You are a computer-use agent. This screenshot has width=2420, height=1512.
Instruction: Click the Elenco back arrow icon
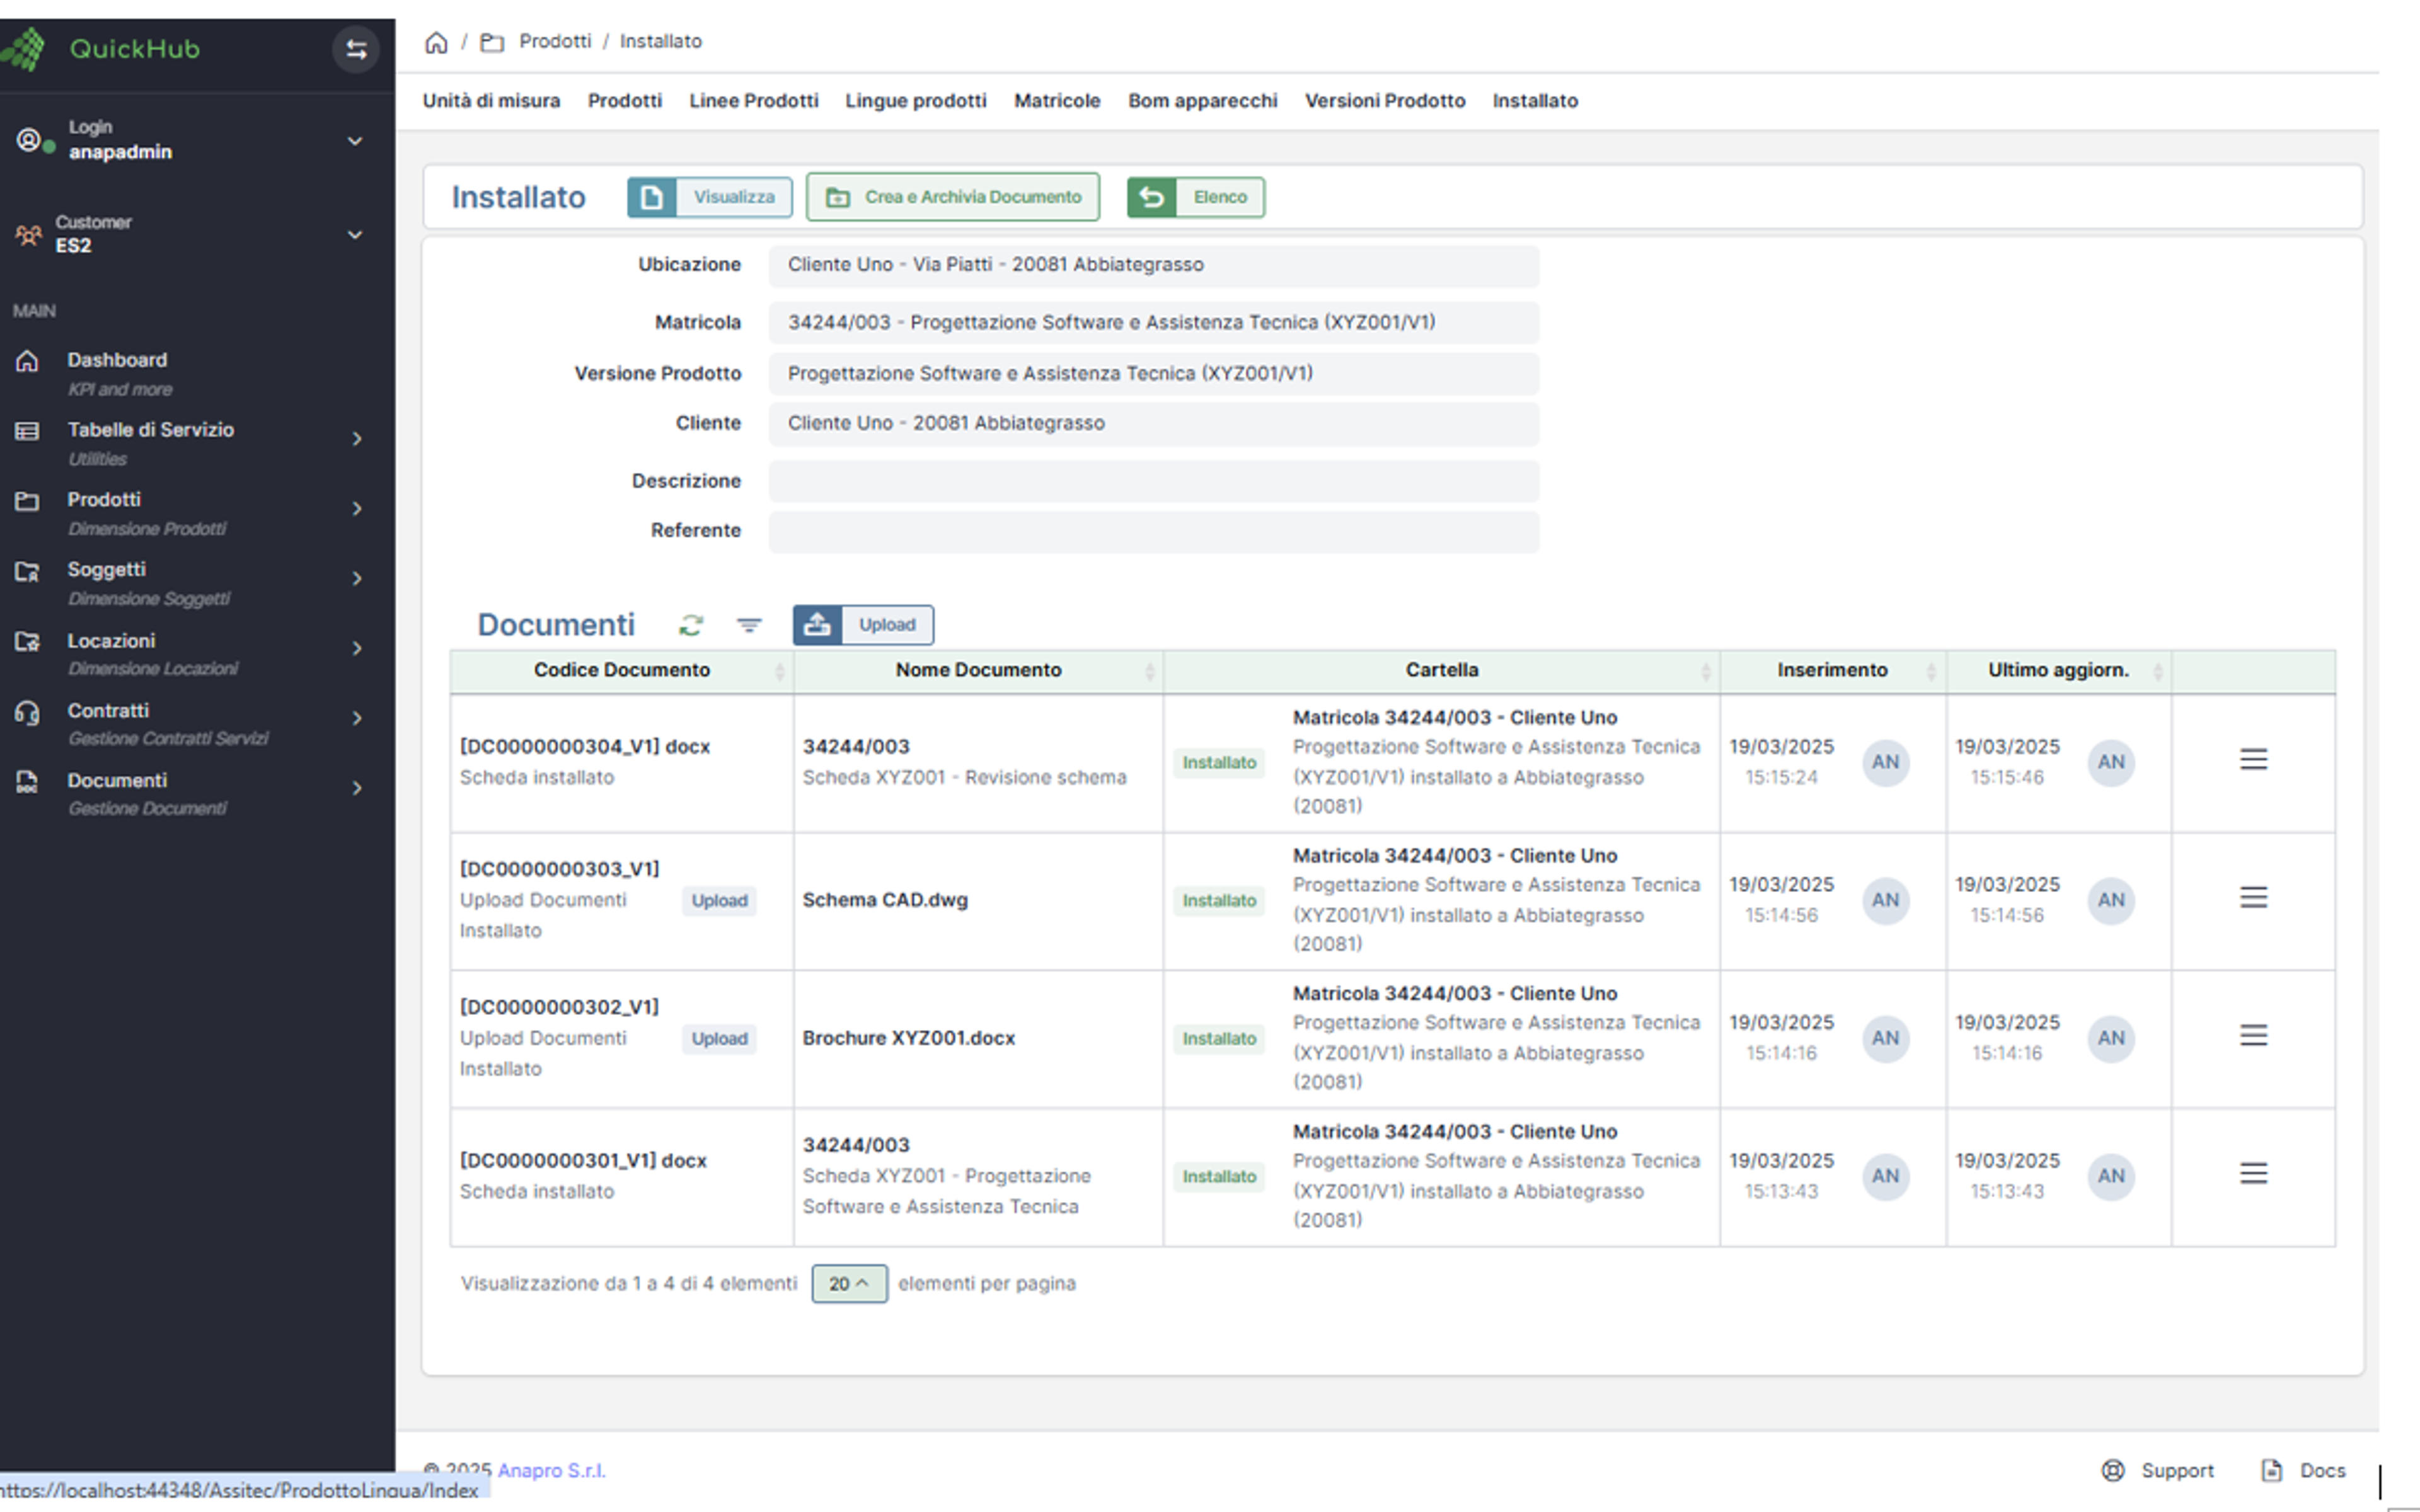click(1152, 197)
